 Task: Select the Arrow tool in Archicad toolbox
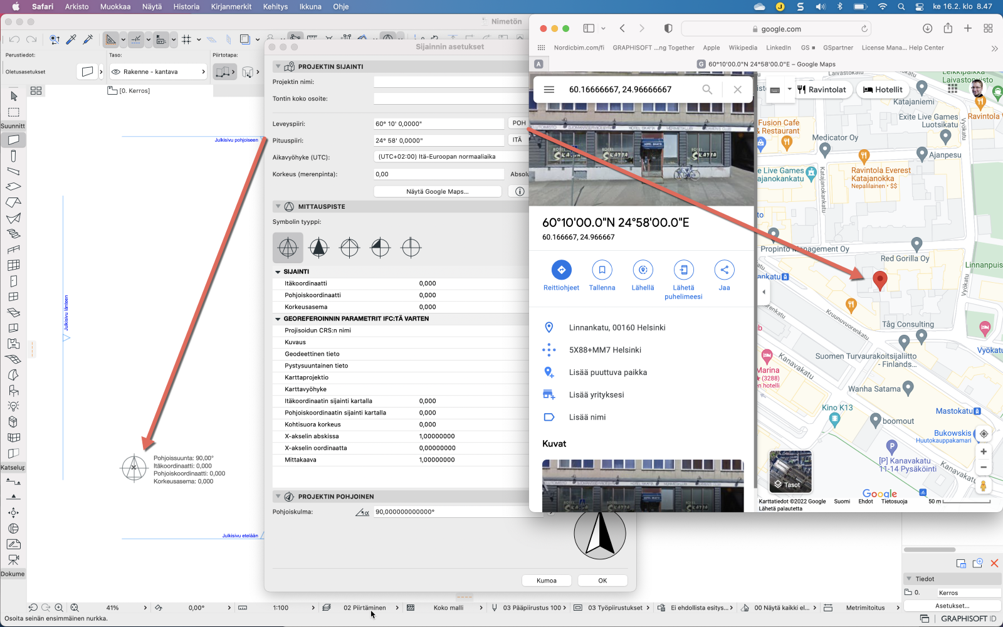pyautogui.click(x=14, y=96)
